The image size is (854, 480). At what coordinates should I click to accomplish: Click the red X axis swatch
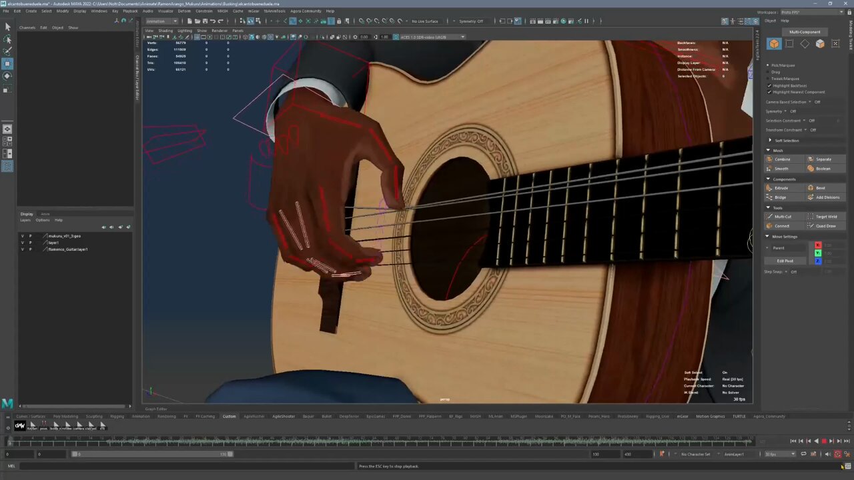coord(818,245)
